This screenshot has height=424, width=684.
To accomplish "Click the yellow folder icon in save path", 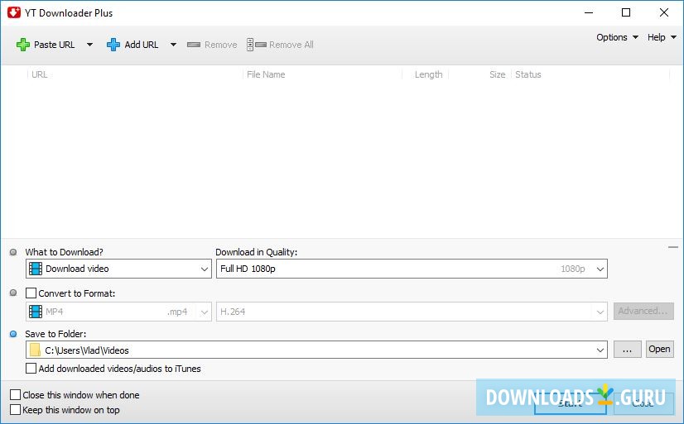I will (x=36, y=350).
